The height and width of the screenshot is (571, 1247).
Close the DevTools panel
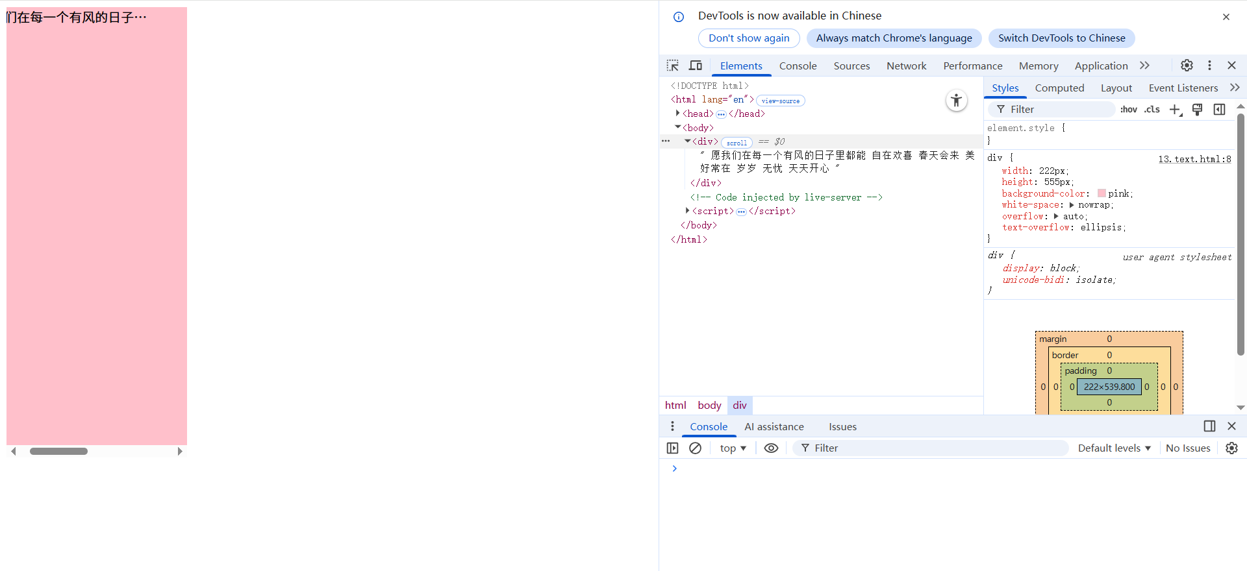pyautogui.click(x=1231, y=66)
